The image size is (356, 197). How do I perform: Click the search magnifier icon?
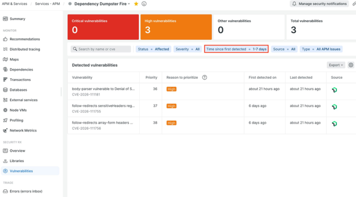pyautogui.click(x=75, y=49)
